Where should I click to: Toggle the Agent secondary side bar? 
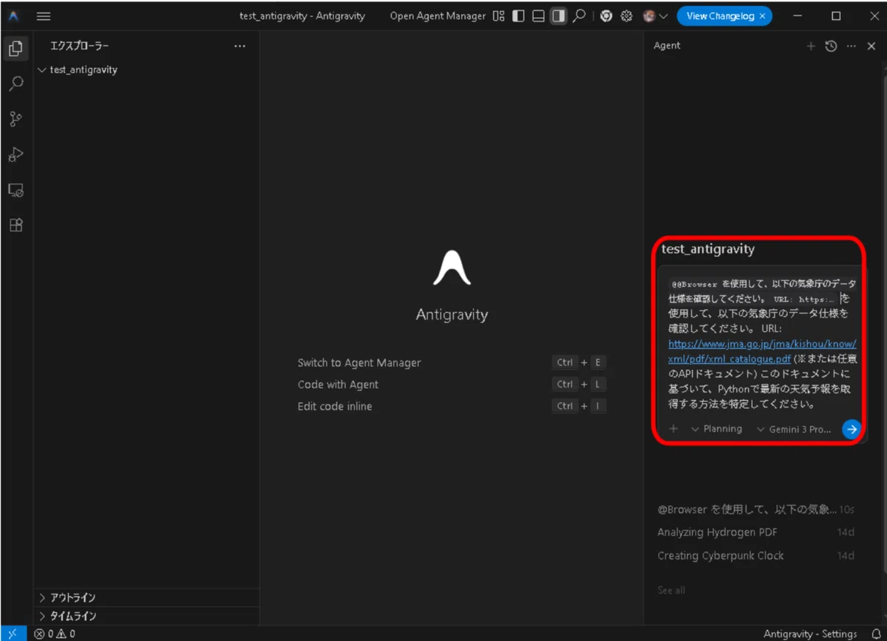pos(559,16)
